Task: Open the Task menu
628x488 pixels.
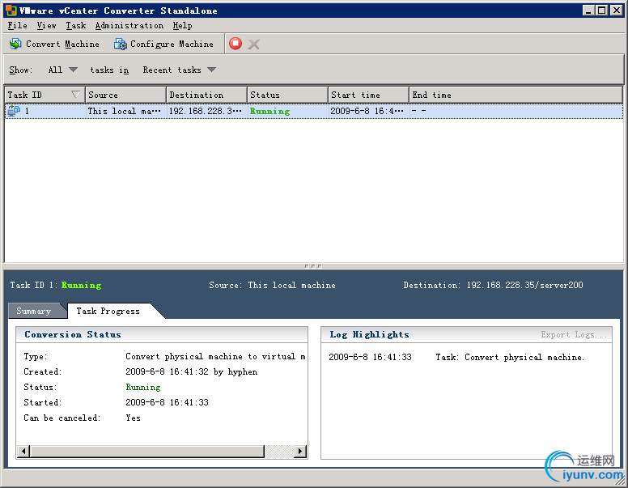Action: coord(76,26)
